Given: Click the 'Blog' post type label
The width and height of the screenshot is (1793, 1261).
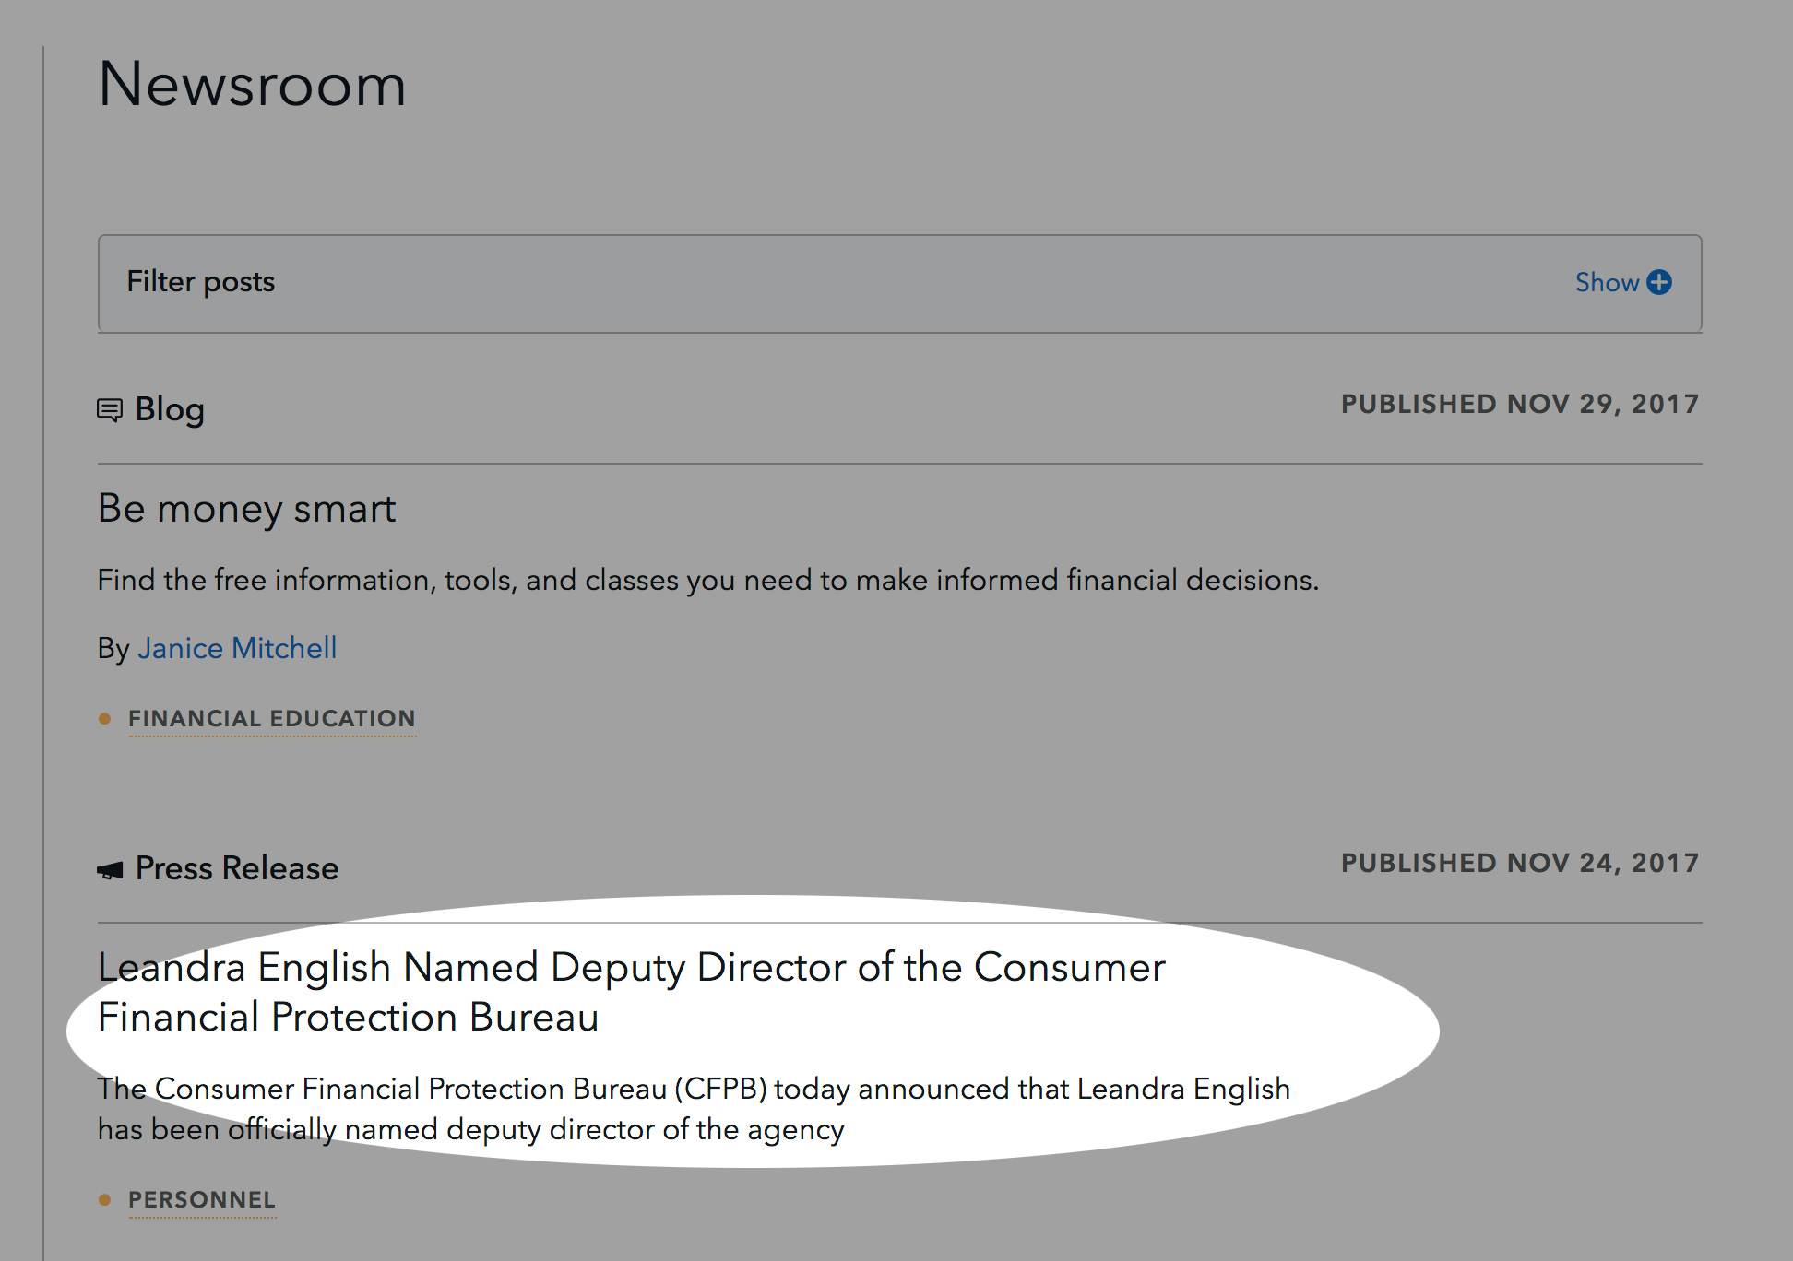Looking at the screenshot, I should point(170,409).
